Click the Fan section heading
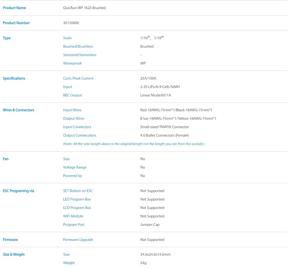Viewport: 289px width, 268px height. click(6, 159)
